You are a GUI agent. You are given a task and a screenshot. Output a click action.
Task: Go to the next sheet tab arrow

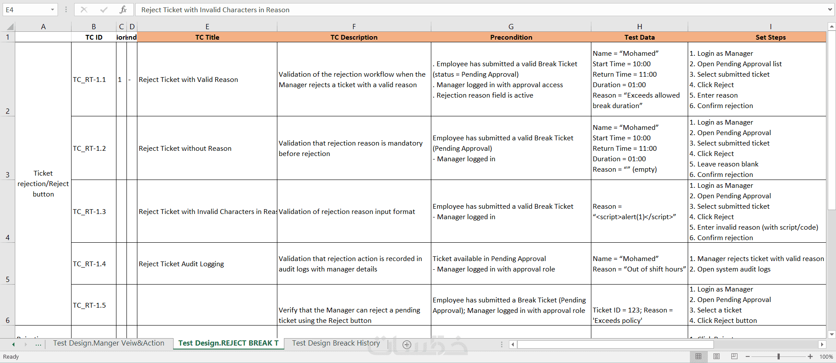[26, 344]
